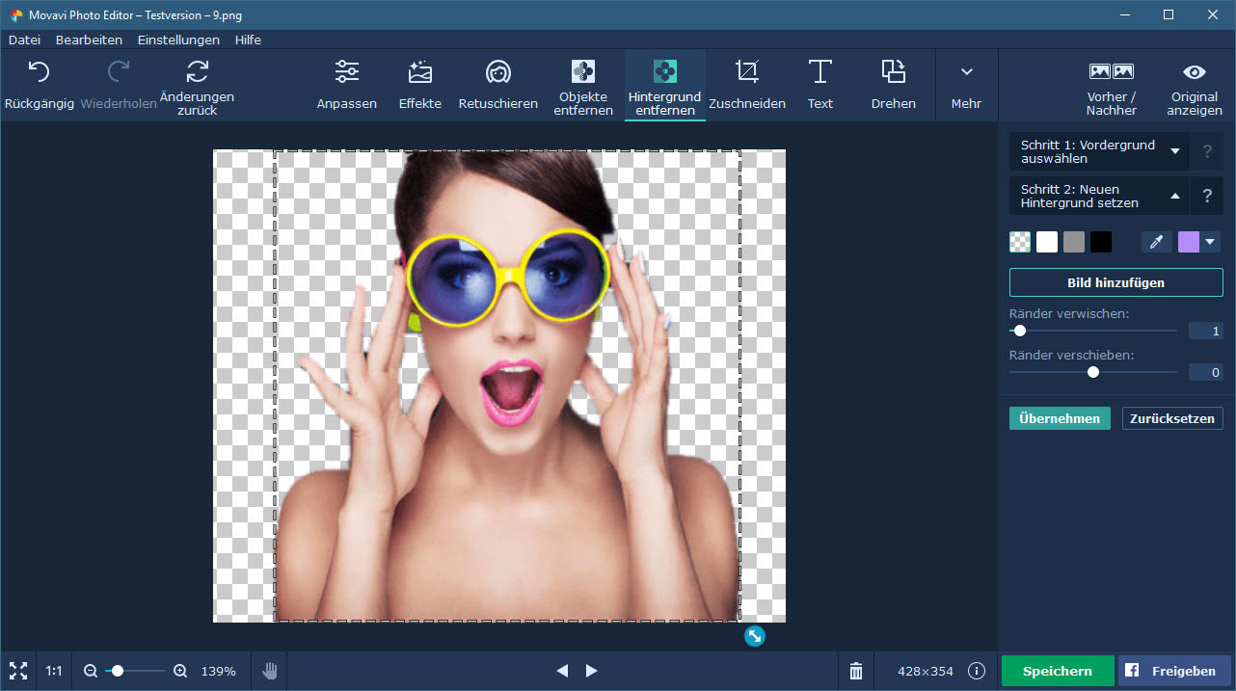Click the 428×354 image size text

tap(925, 671)
